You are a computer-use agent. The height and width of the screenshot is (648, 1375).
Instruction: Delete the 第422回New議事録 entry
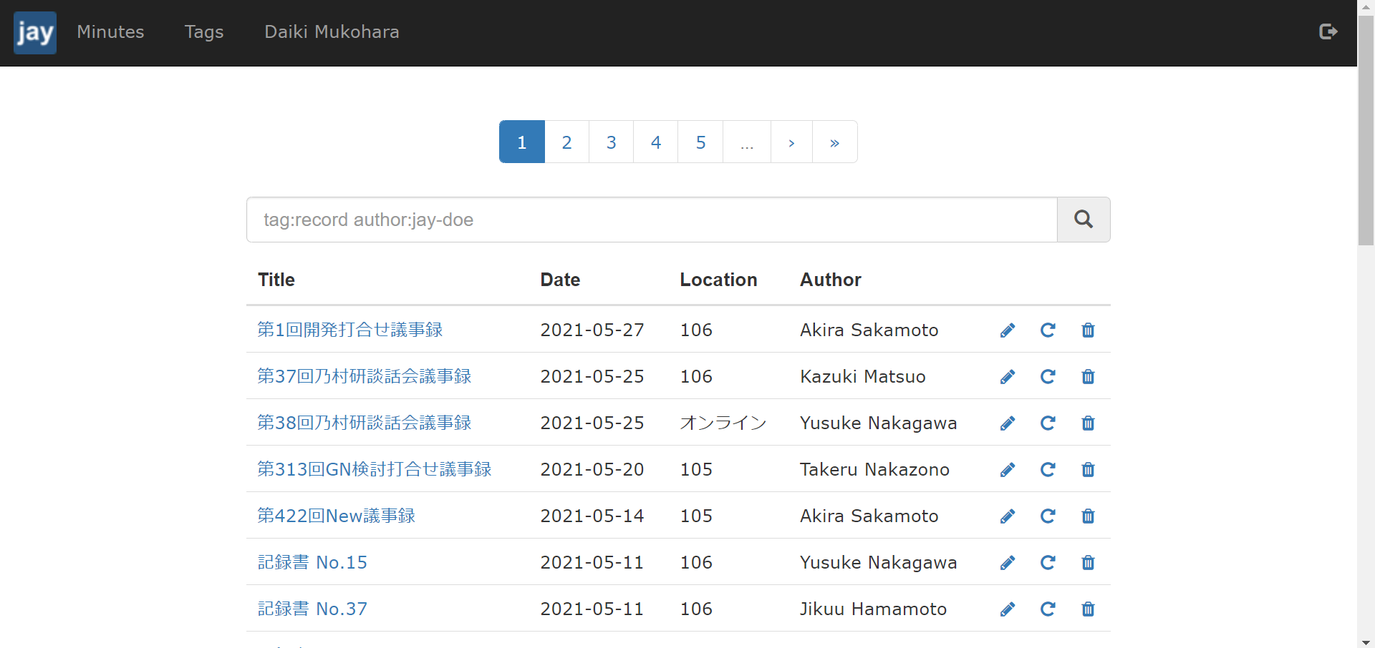click(1087, 516)
